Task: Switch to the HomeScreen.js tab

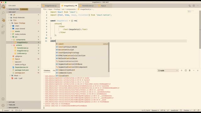Action: (88, 6)
